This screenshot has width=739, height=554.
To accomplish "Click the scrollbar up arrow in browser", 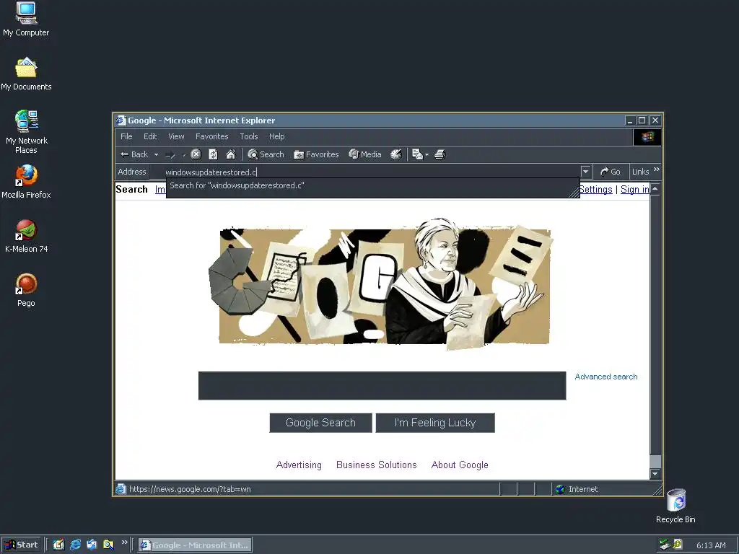I will click(655, 188).
